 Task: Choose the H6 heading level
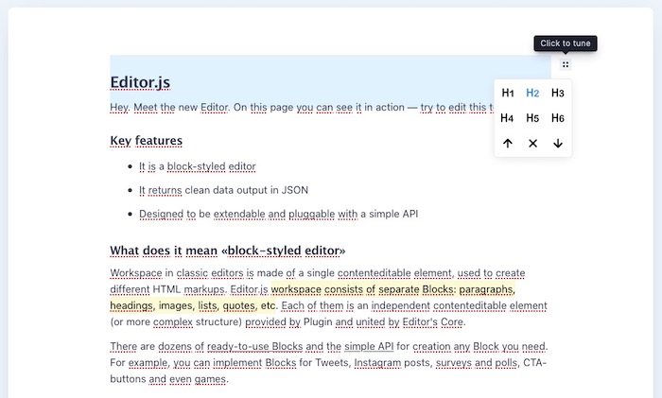(557, 118)
